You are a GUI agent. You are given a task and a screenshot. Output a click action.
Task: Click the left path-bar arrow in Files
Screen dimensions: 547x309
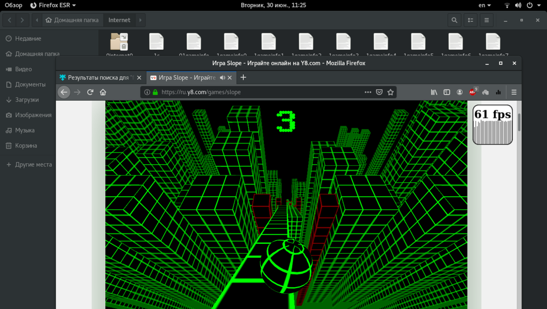pyautogui.click(x=36, y=20)
